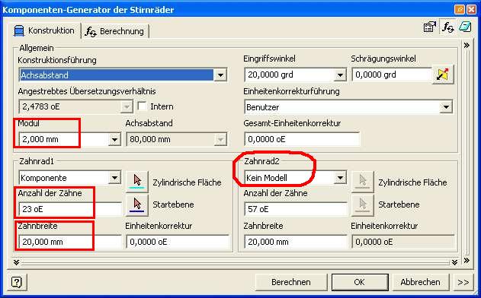Click the Gesamt-Einheitenkorrektur input field
The width and height of the screenshot is (481, 298).
(x=302, y=140)
